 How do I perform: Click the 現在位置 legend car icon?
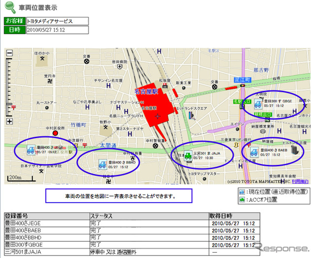point(242,192)
